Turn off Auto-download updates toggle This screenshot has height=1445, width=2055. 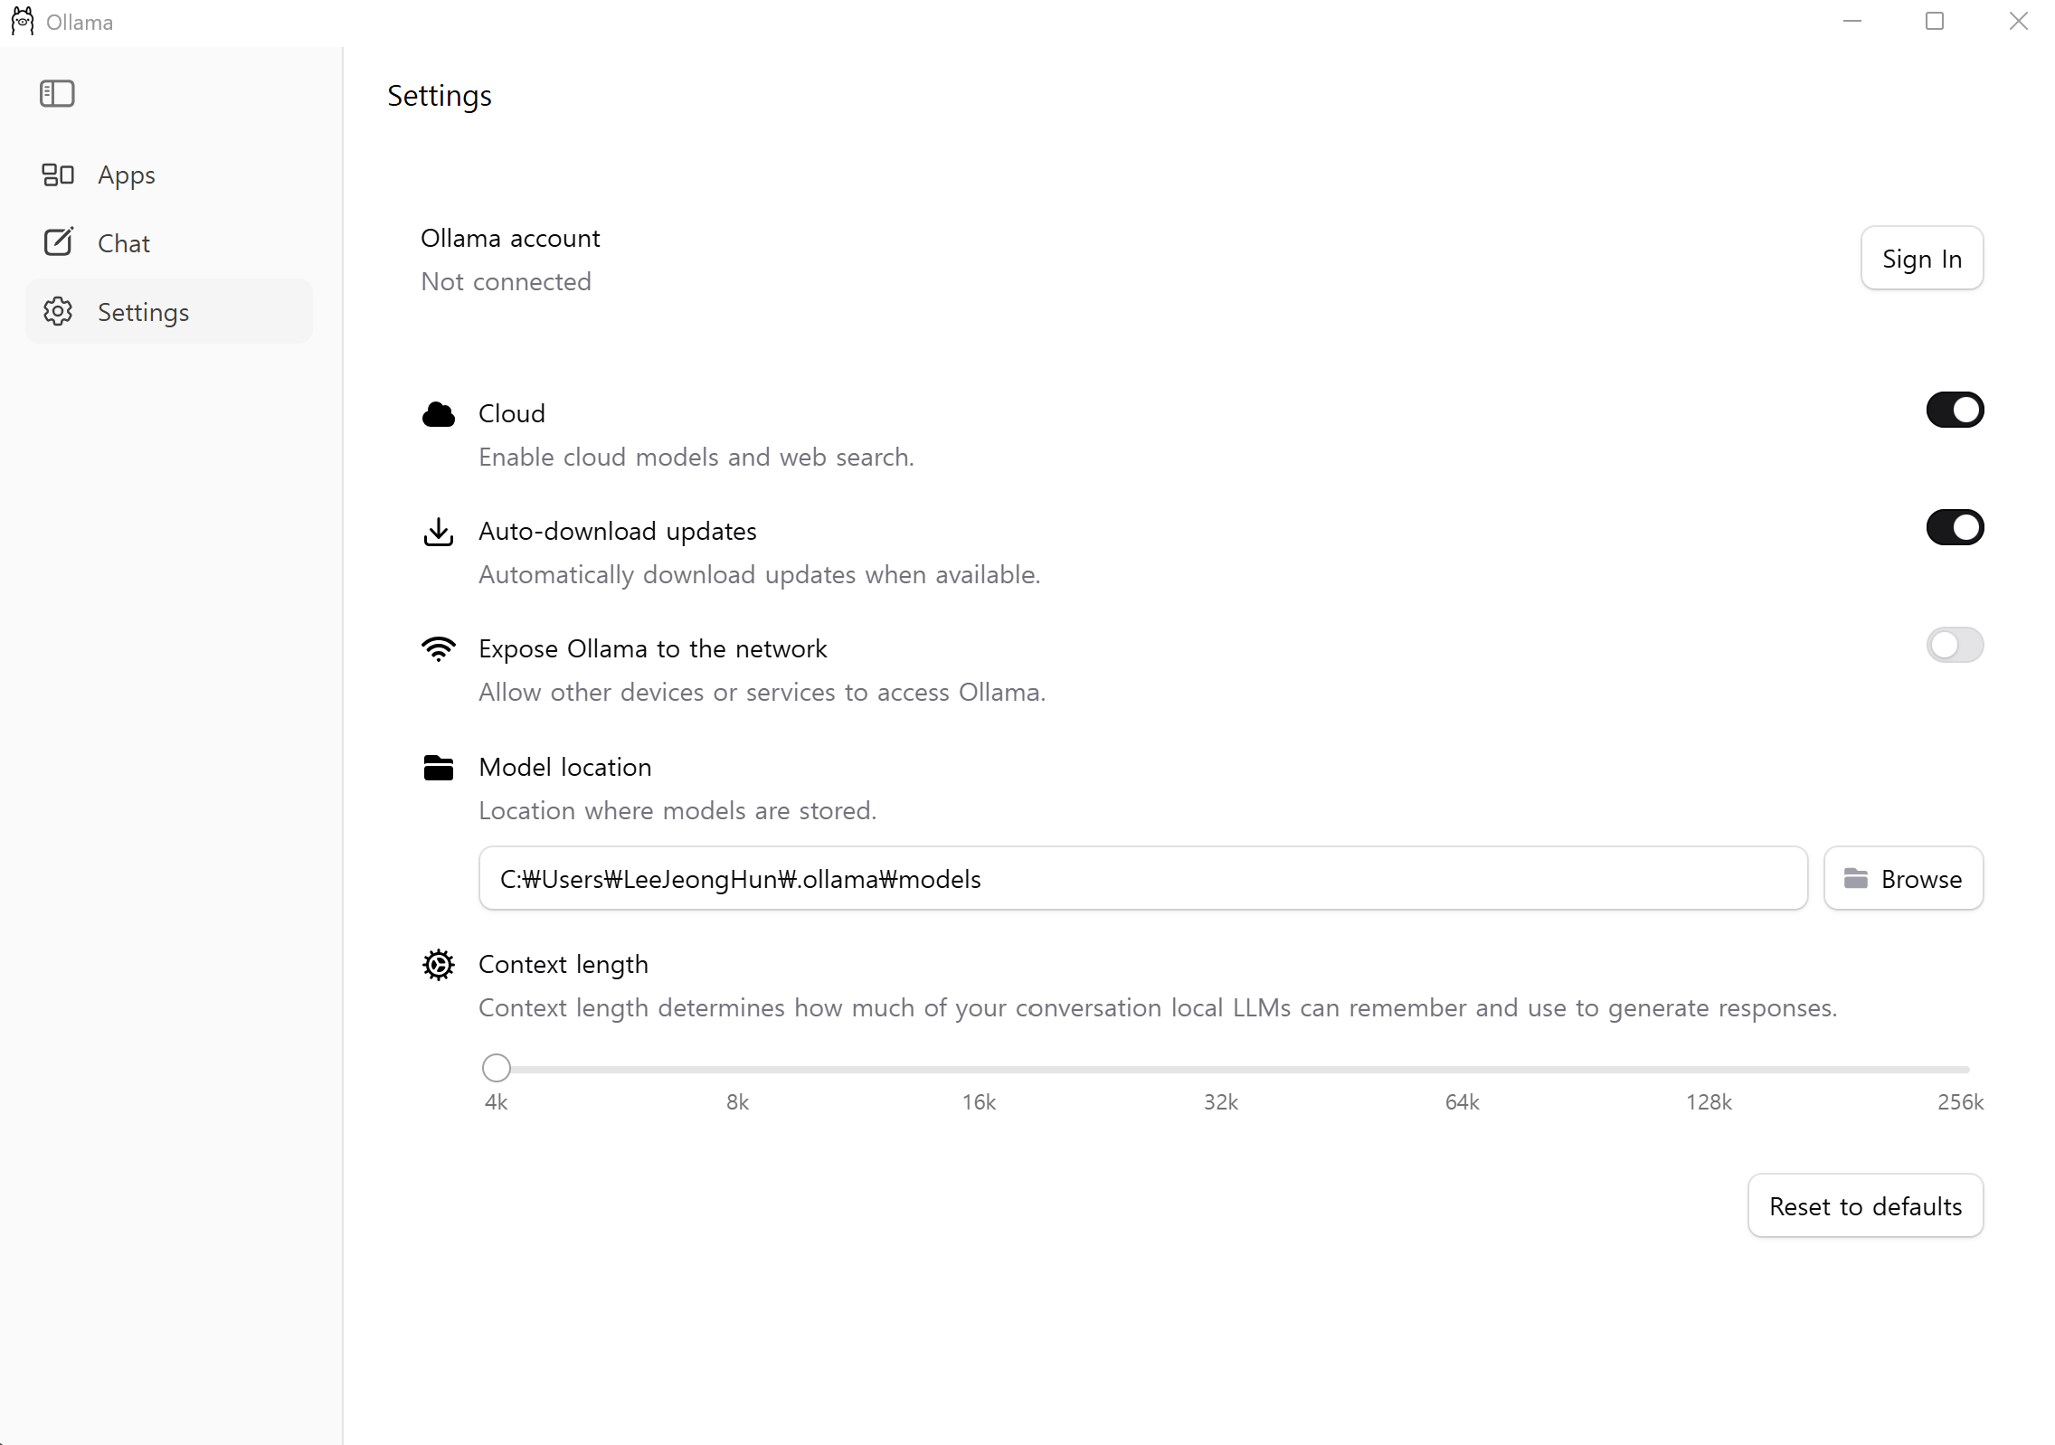pyautogui.click(x=1955, y=527)
